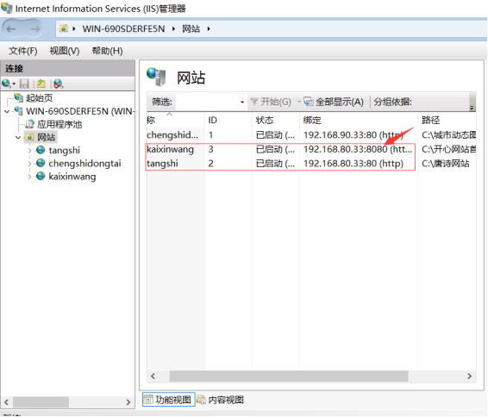
Task: Click the connect globe icon in Connections toolbar
Action: tap(7, 84)
